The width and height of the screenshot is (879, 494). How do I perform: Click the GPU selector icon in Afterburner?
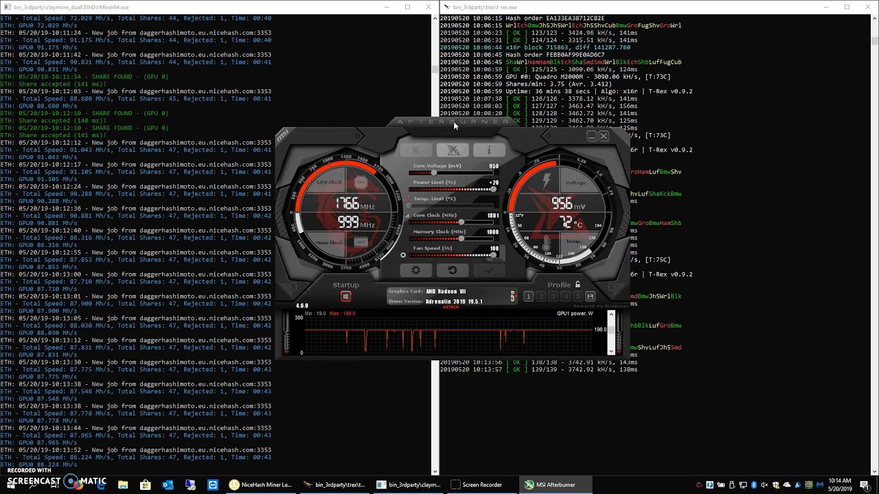[512, 296]
